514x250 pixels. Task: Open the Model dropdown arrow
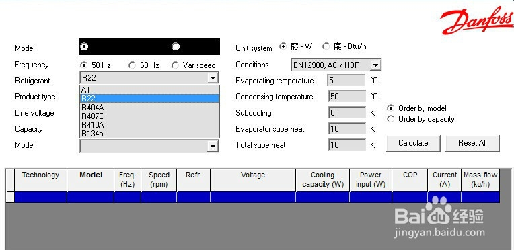tap(213, 146)
